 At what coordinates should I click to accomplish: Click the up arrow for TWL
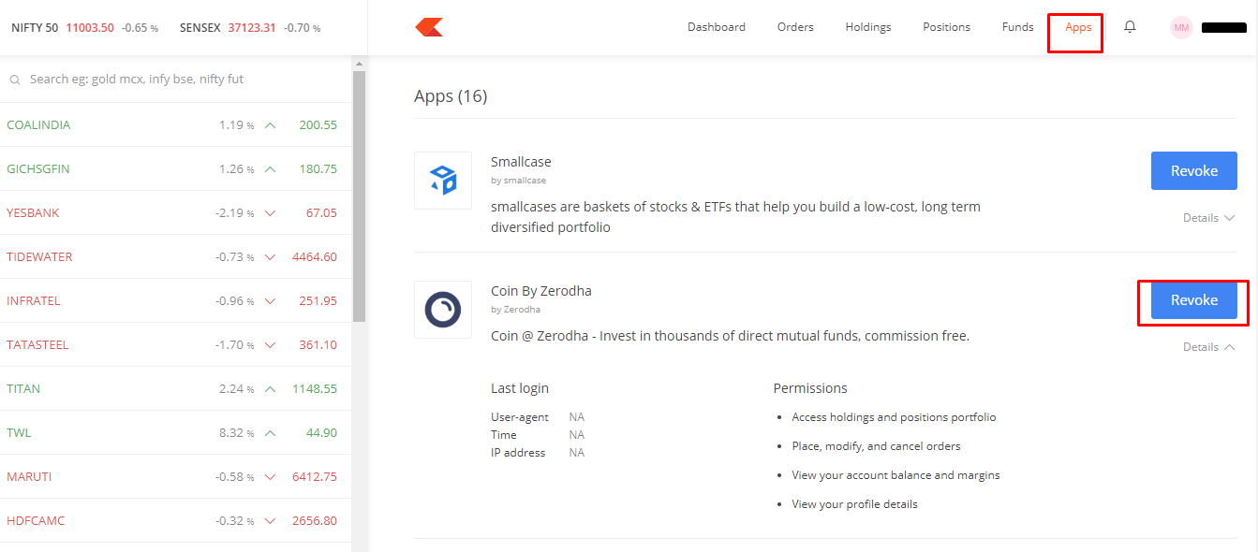[x=271, y=433]
